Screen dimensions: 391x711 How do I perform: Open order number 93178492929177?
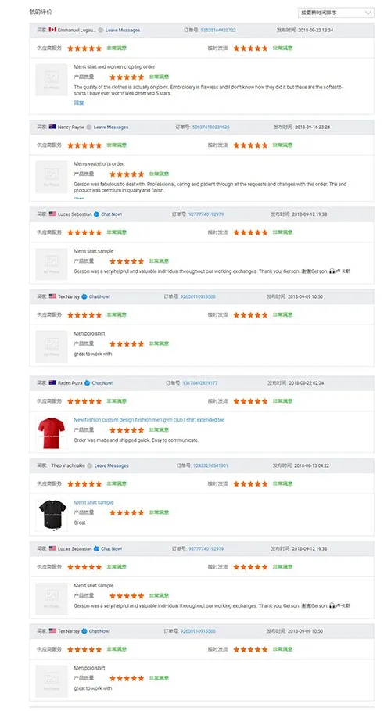click(x=200, y=382)
